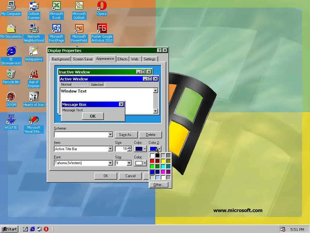Switch to the Background tab

(x=61, y=59)
